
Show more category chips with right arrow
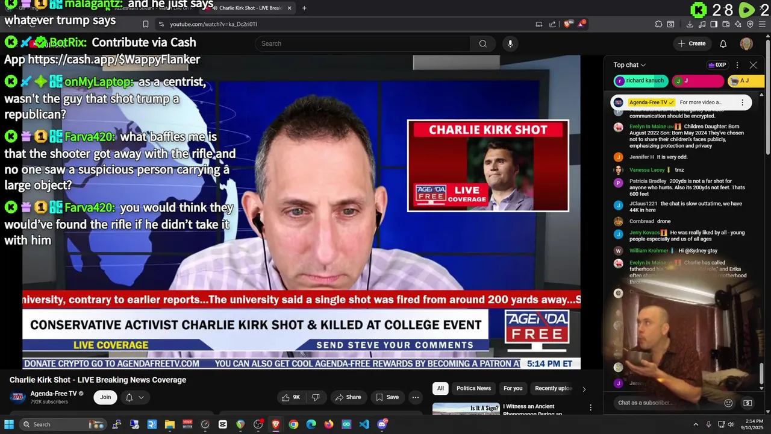(x=584, y=389)
